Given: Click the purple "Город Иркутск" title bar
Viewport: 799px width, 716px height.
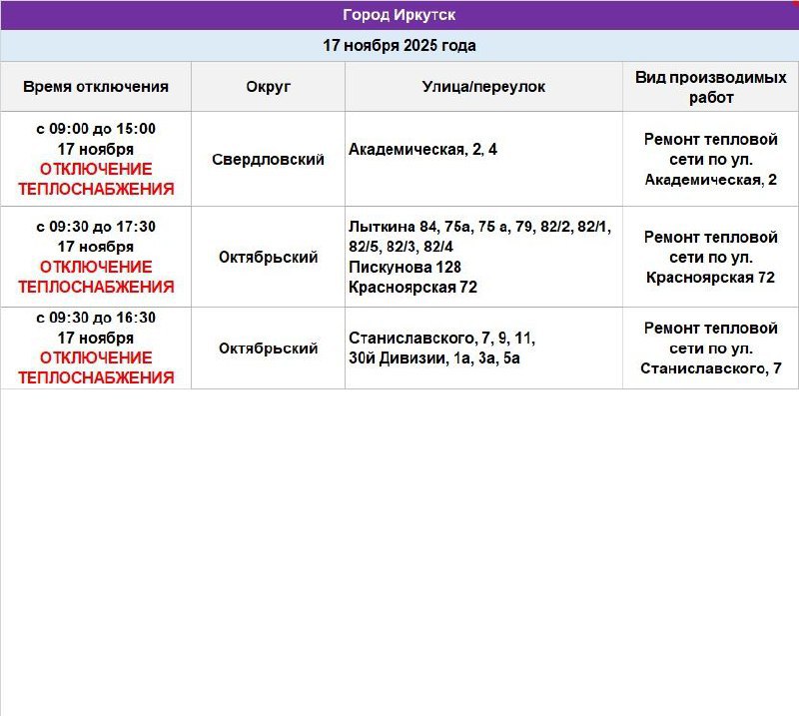Looking at the screenshot, I should click(399, 14).
